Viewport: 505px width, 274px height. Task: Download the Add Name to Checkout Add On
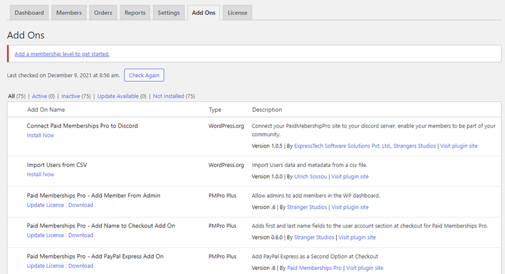(x=81, y=235)
